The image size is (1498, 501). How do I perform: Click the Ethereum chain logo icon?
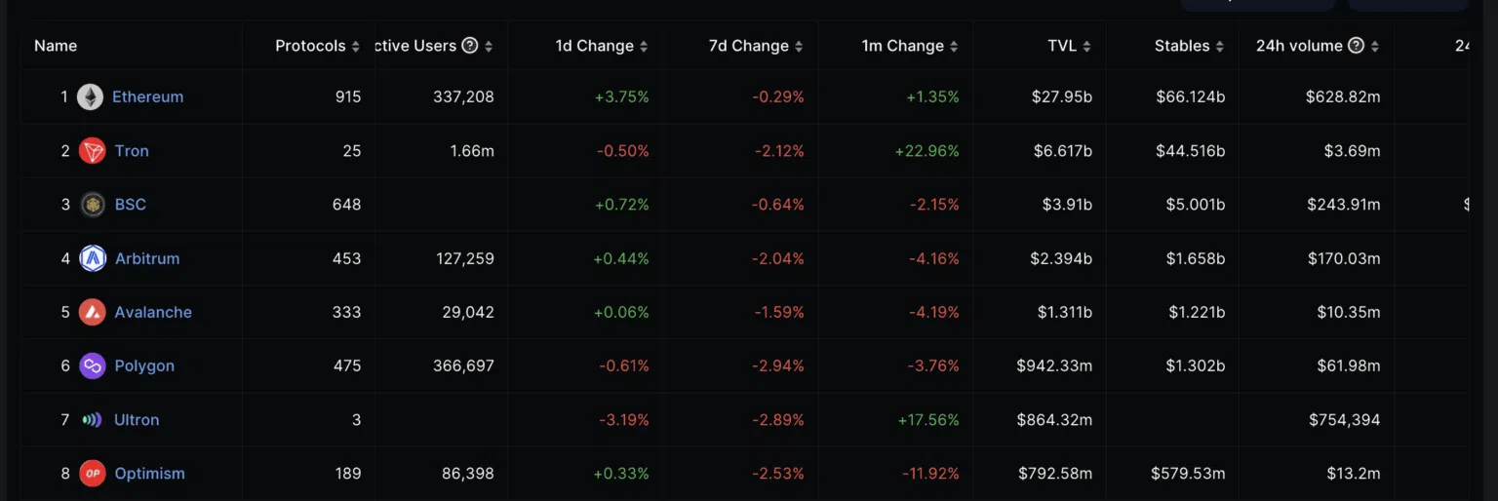click(x=91, y=96)
